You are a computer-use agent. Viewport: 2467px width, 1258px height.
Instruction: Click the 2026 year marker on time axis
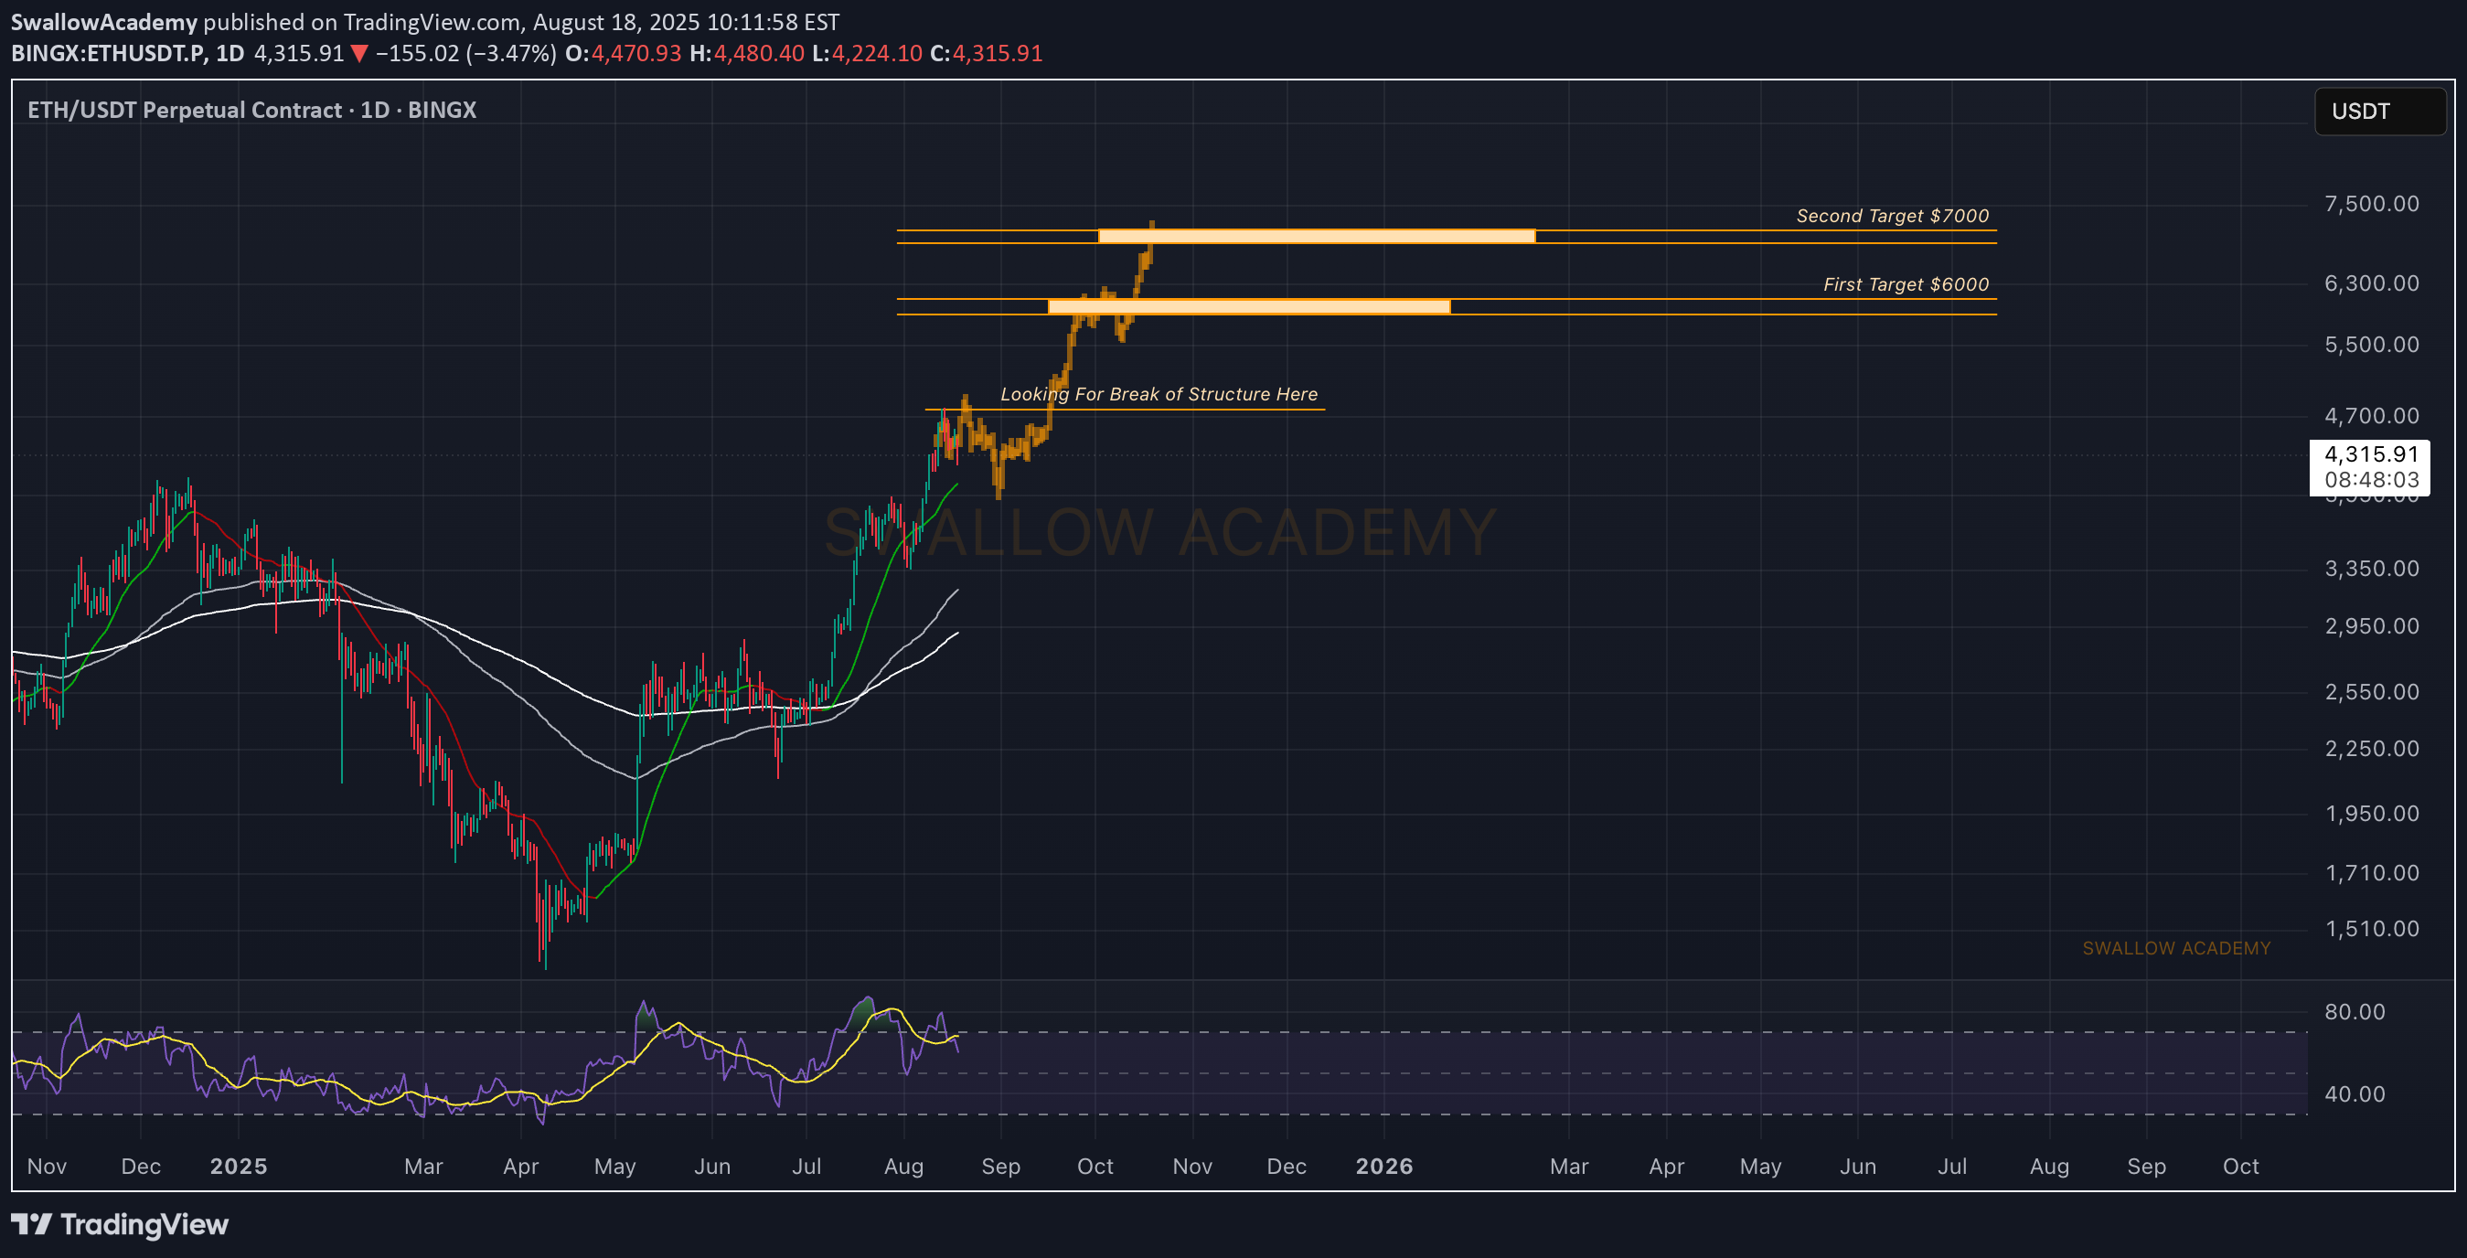[x=1383, y=1165]
